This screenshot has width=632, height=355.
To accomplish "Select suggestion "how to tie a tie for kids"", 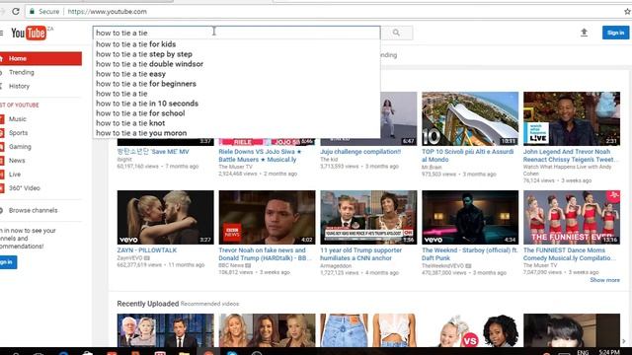I will 236,44.
